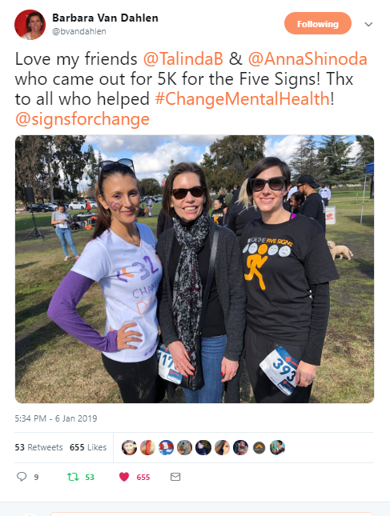The height and width of the screenshot is (516, 390).
Task: Click the last liker avatar in row
Action: [277, 447]
